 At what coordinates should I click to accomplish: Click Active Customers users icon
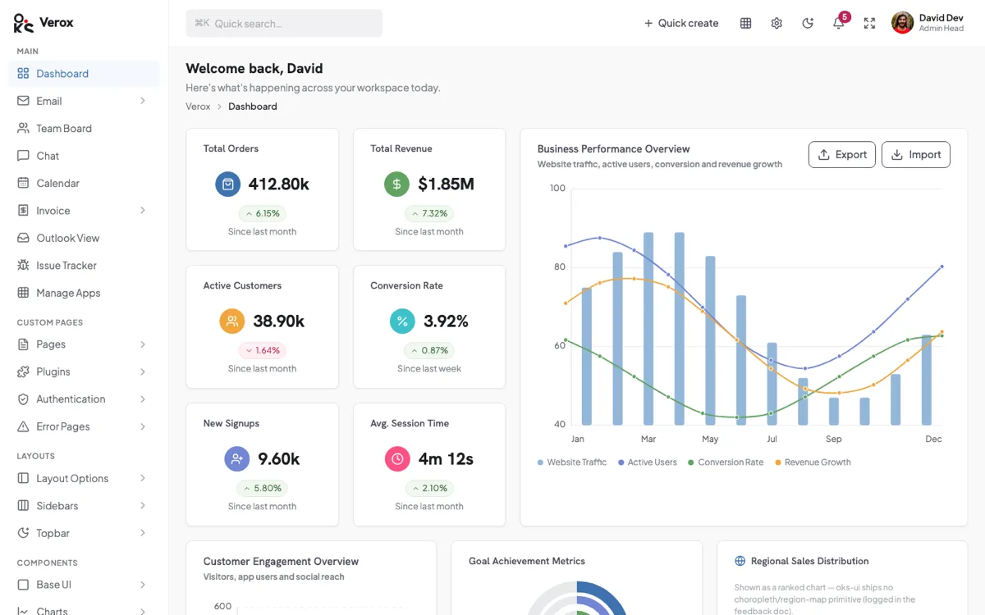coord(232,321)
